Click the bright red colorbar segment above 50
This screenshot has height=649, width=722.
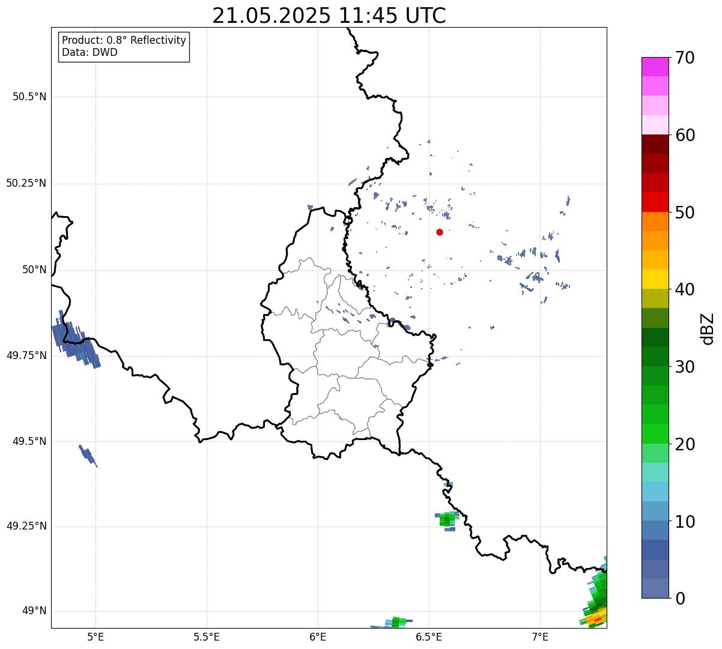point(655,202)
